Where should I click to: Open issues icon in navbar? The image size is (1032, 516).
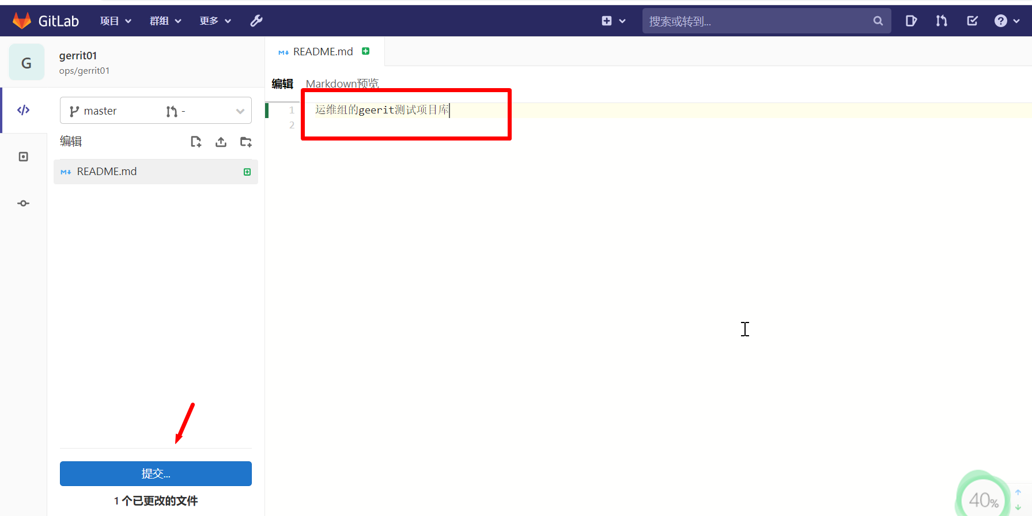(x=911, y=21)
